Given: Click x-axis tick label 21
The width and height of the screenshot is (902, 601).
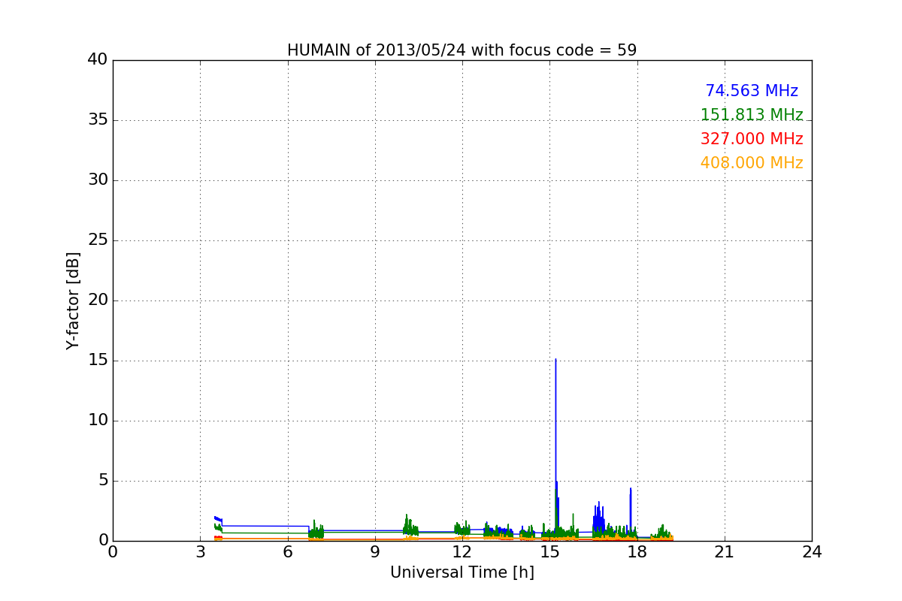Looking at the screenshot, I should (x=725, y=552).
